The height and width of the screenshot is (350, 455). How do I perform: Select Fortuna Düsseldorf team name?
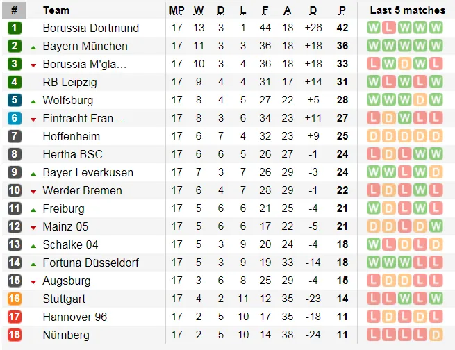coord(90,262)
